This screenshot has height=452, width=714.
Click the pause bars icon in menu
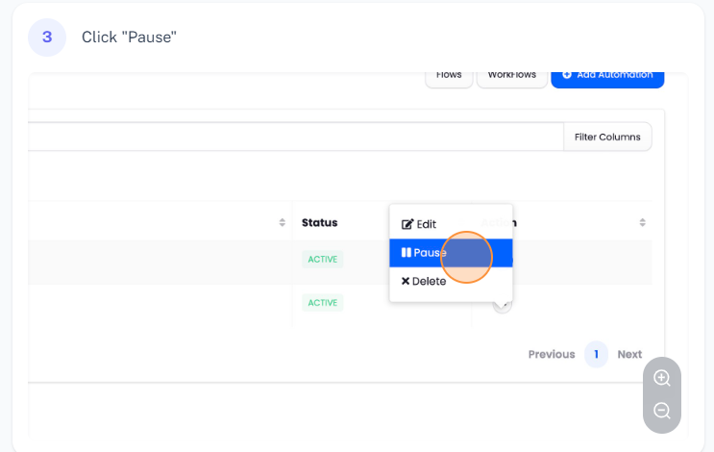click(x=406, y=253)
